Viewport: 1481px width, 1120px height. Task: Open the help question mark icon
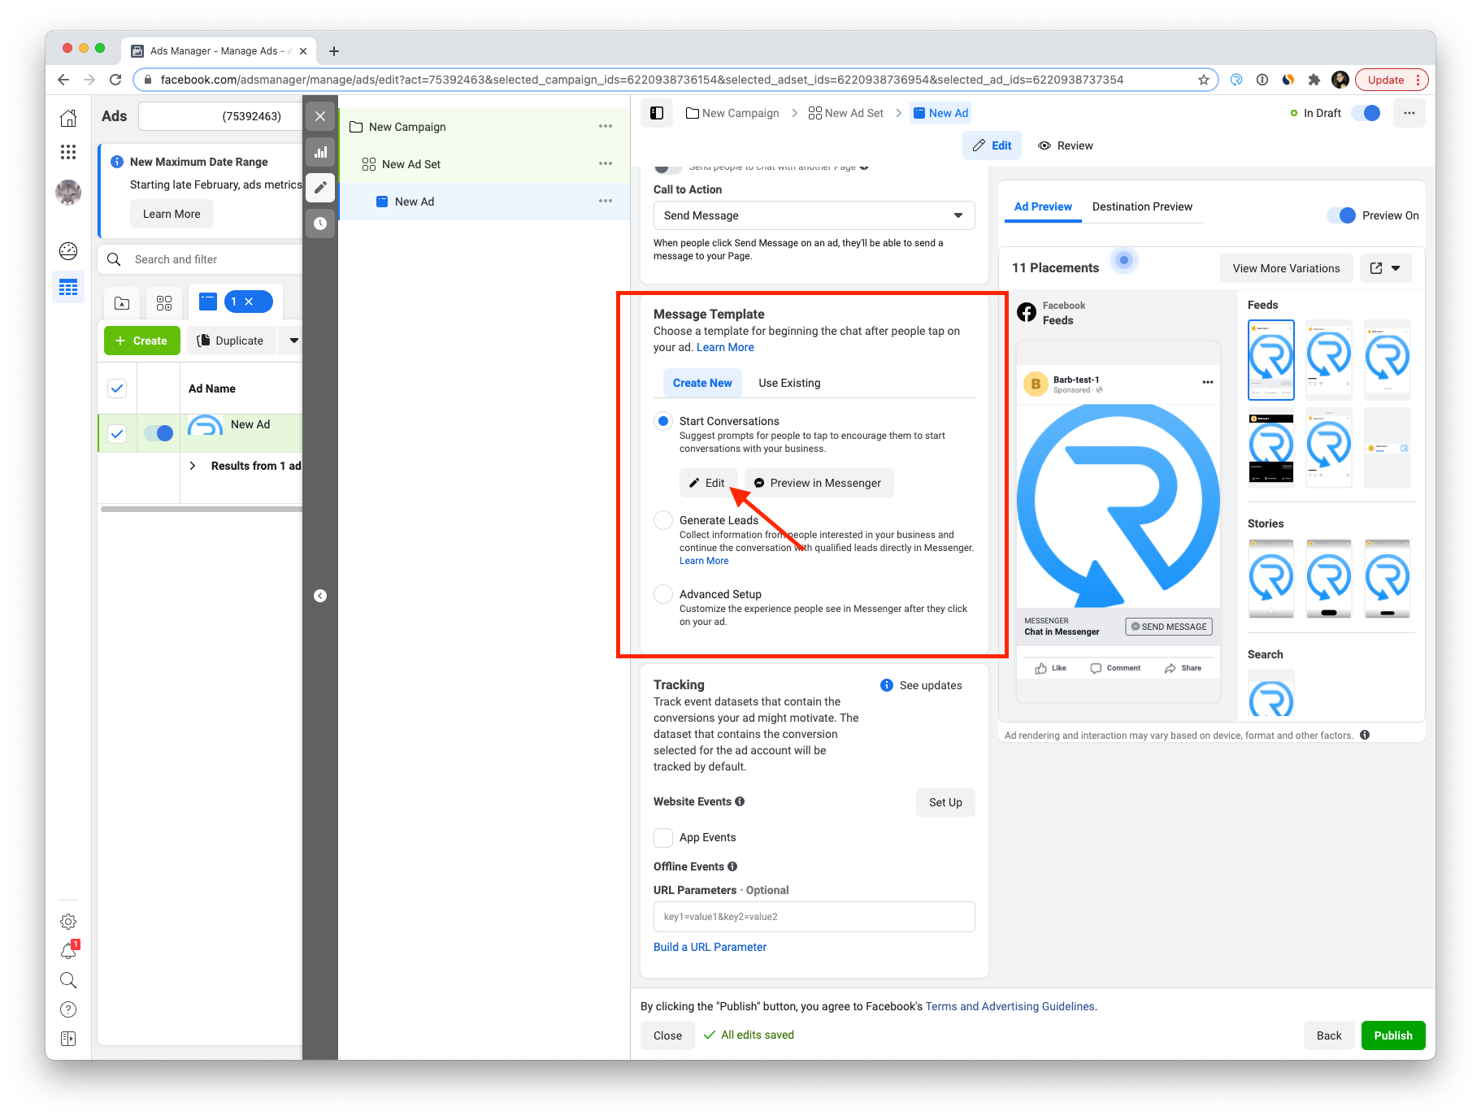(x=68, y=1009)
